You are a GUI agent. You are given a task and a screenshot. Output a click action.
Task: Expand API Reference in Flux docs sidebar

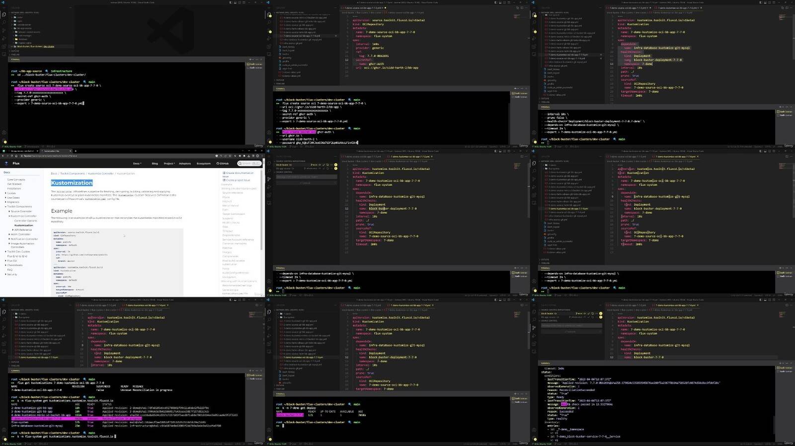point(13,230)
